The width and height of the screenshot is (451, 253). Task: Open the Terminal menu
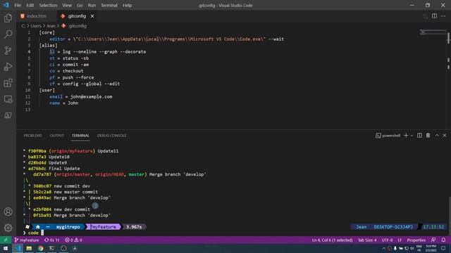click(x=109, y=5)
